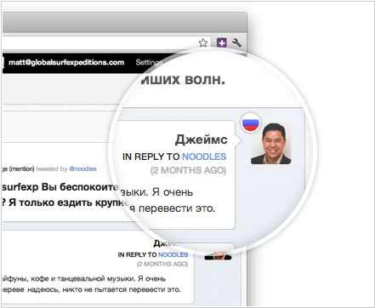The image size is (375, 308).
Task: Click the magnified Джеймс author name
Action: (202, 140)
